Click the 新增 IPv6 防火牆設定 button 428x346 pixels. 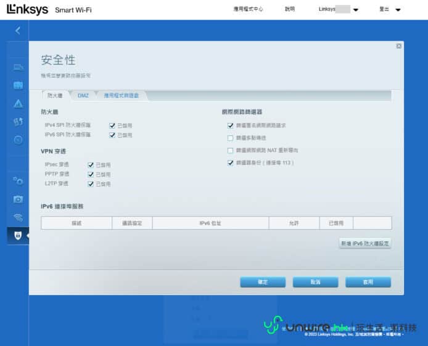(x=365, y=243)
